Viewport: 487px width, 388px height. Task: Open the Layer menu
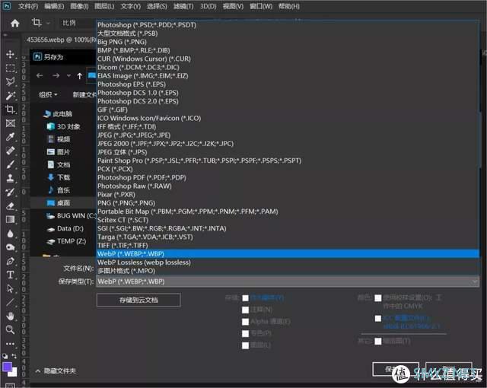coord(104,6)
